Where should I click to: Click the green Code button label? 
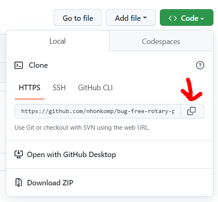pos(190,18)
